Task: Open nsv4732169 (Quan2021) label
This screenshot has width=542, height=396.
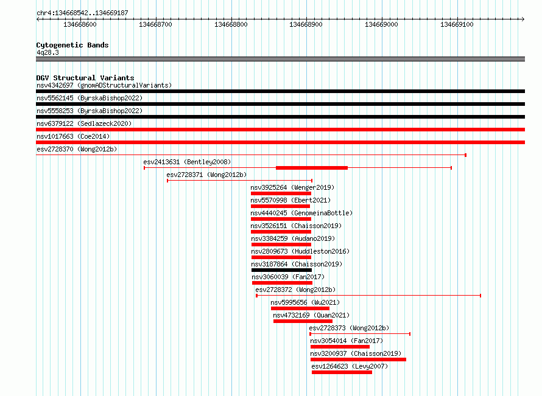Action: point(311,315)
